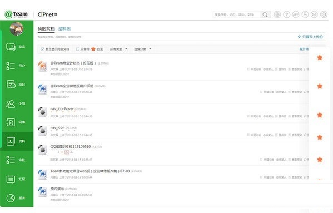Toggle the star beside nav_icon row

click(320, 137)
